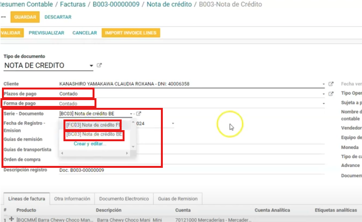The height and width of the screenshot is (222, 362).
Task: Open external link icon for Plazos de pago
Action: (x=331, y=94)
